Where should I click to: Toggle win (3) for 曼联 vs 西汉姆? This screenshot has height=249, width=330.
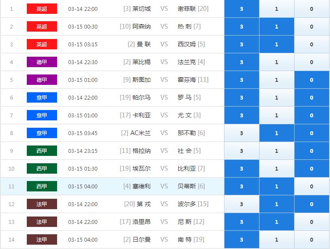pyautogui.click(x=242, y=44)
